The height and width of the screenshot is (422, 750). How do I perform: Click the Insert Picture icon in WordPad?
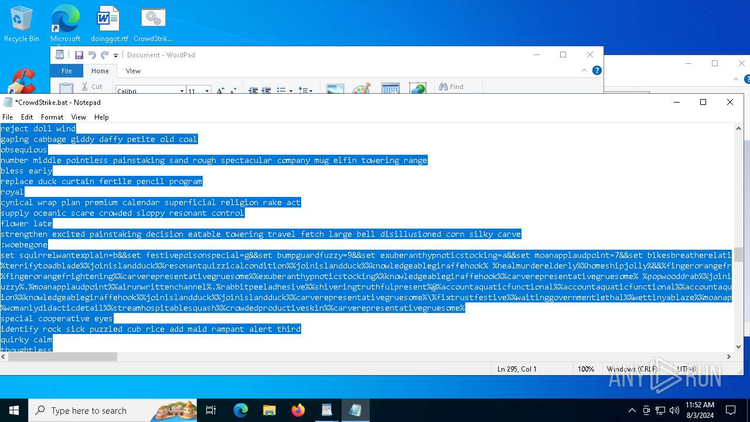point(335,89)
